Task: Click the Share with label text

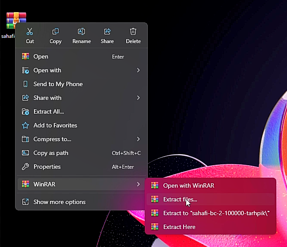Action: [x=47, y=98]
